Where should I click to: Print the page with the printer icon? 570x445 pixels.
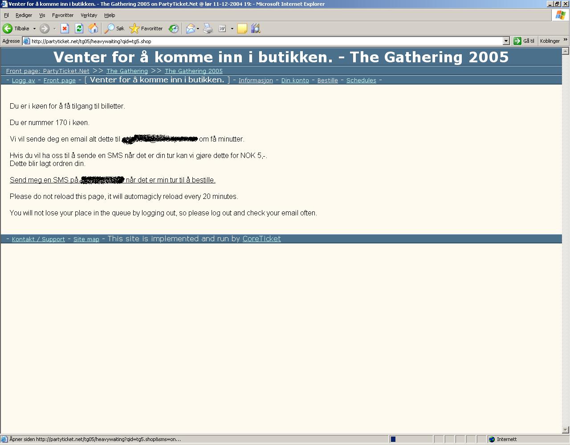[x=208, y=28]
